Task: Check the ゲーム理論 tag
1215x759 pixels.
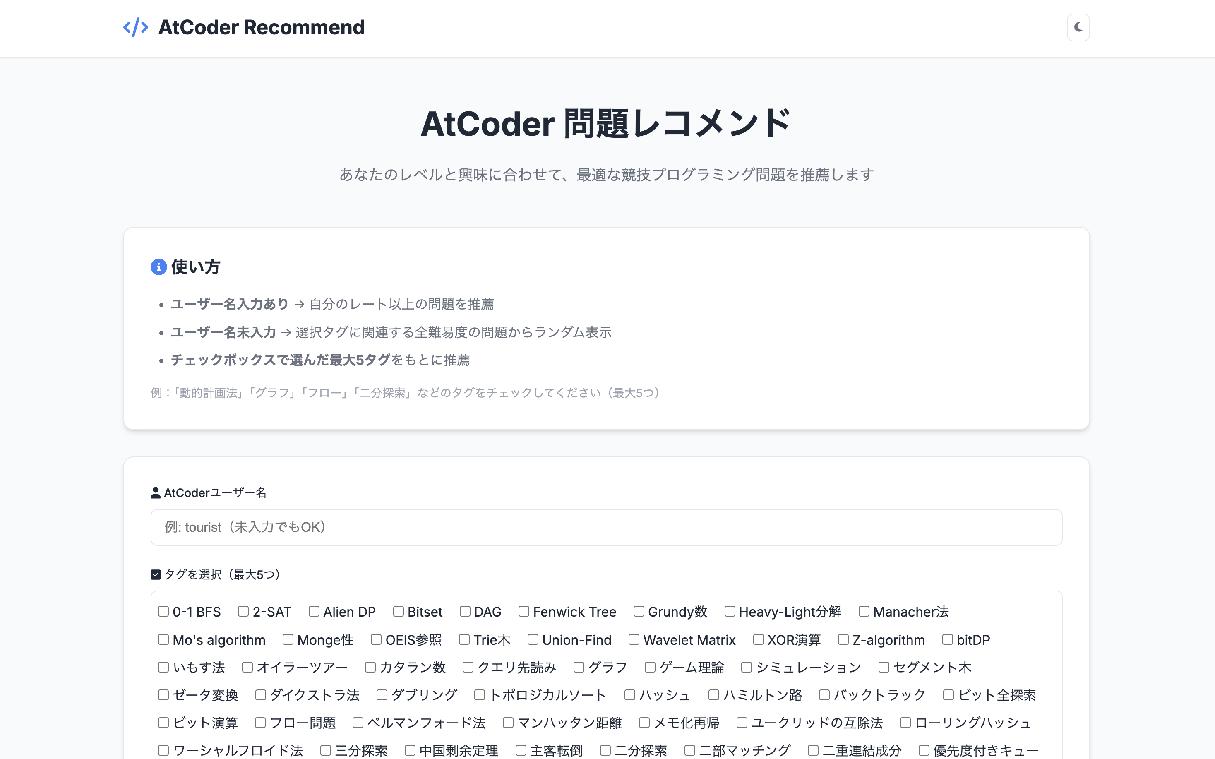Action: click(649, 667)
